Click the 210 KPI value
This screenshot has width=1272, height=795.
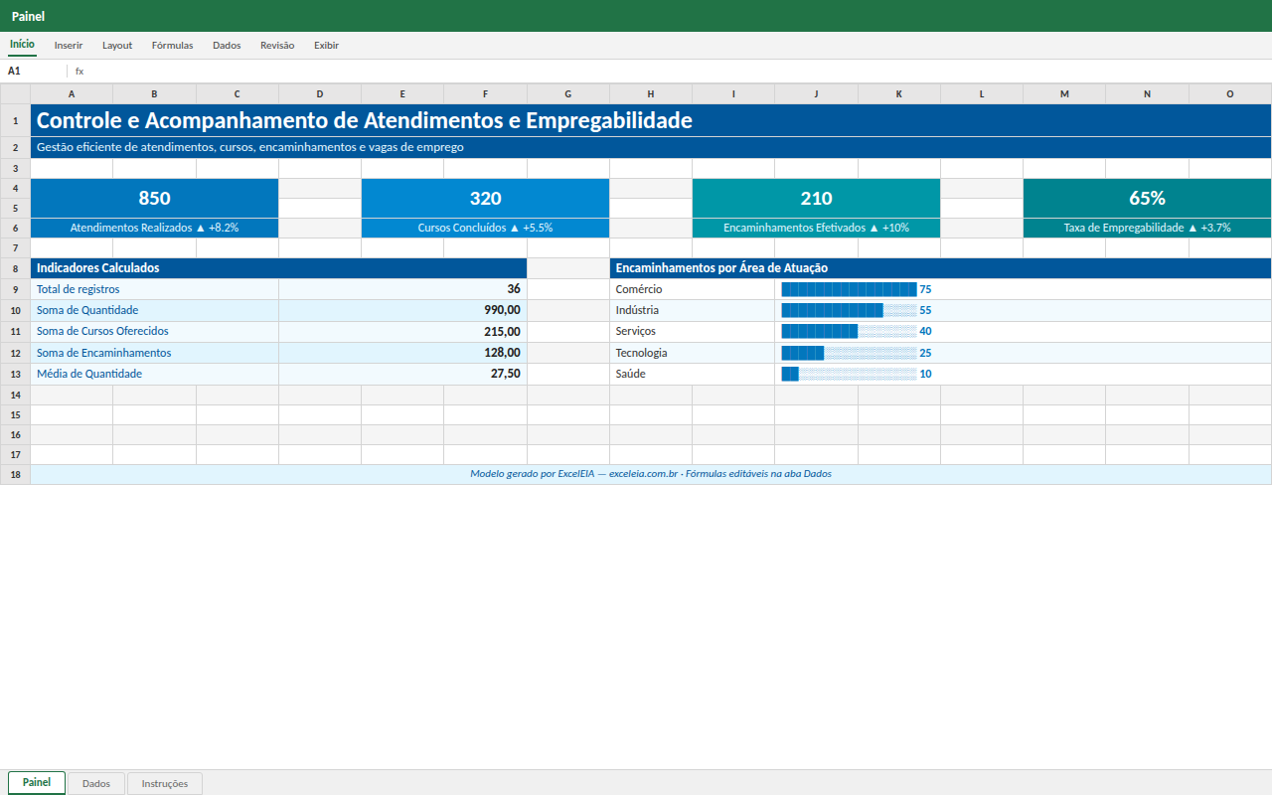817,199
